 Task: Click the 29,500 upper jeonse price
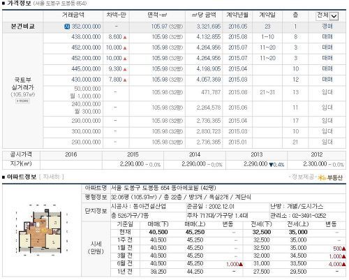[x=298, y=272]
